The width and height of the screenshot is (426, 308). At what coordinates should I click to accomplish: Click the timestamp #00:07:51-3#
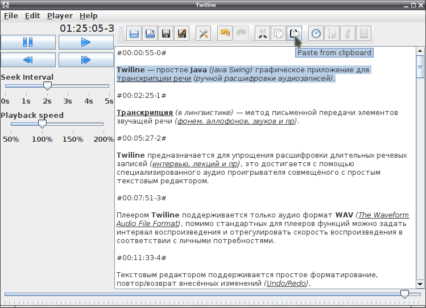pos(141,198)
